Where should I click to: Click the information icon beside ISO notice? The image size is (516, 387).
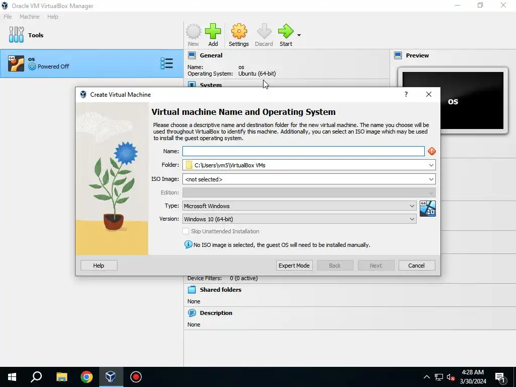188,244
